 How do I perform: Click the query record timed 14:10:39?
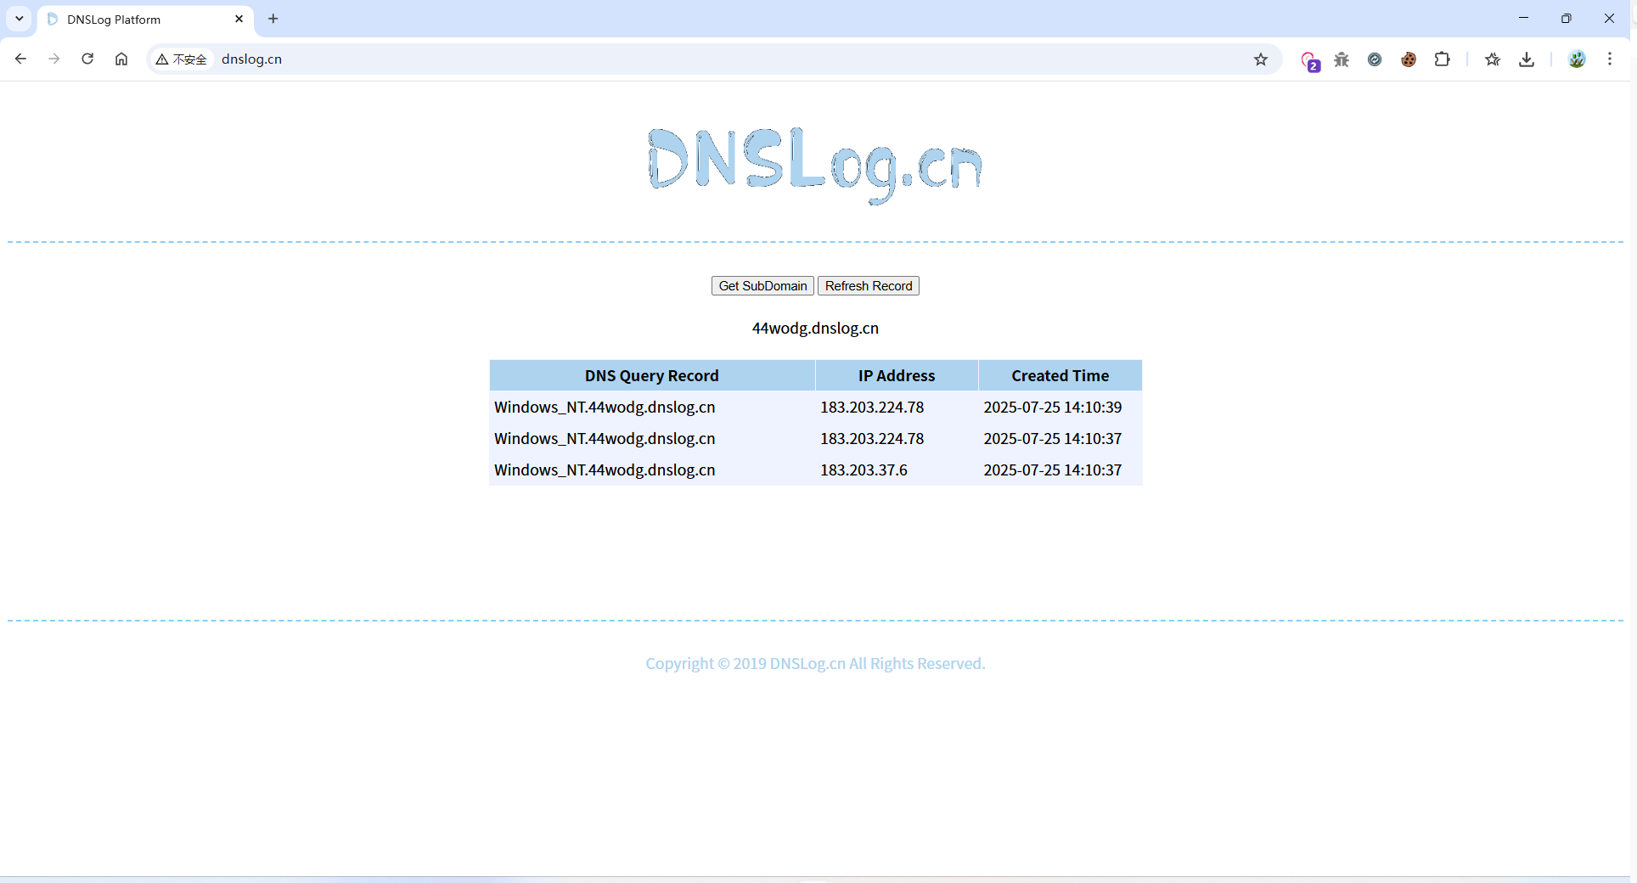[605, 408]
